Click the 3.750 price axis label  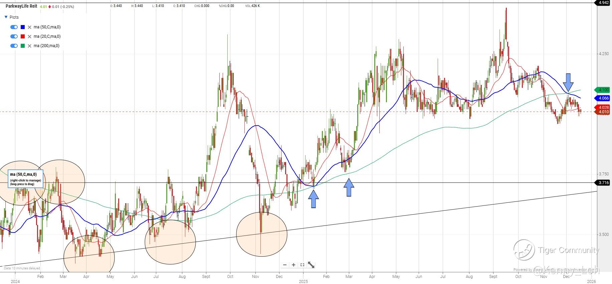pos(604,174)
